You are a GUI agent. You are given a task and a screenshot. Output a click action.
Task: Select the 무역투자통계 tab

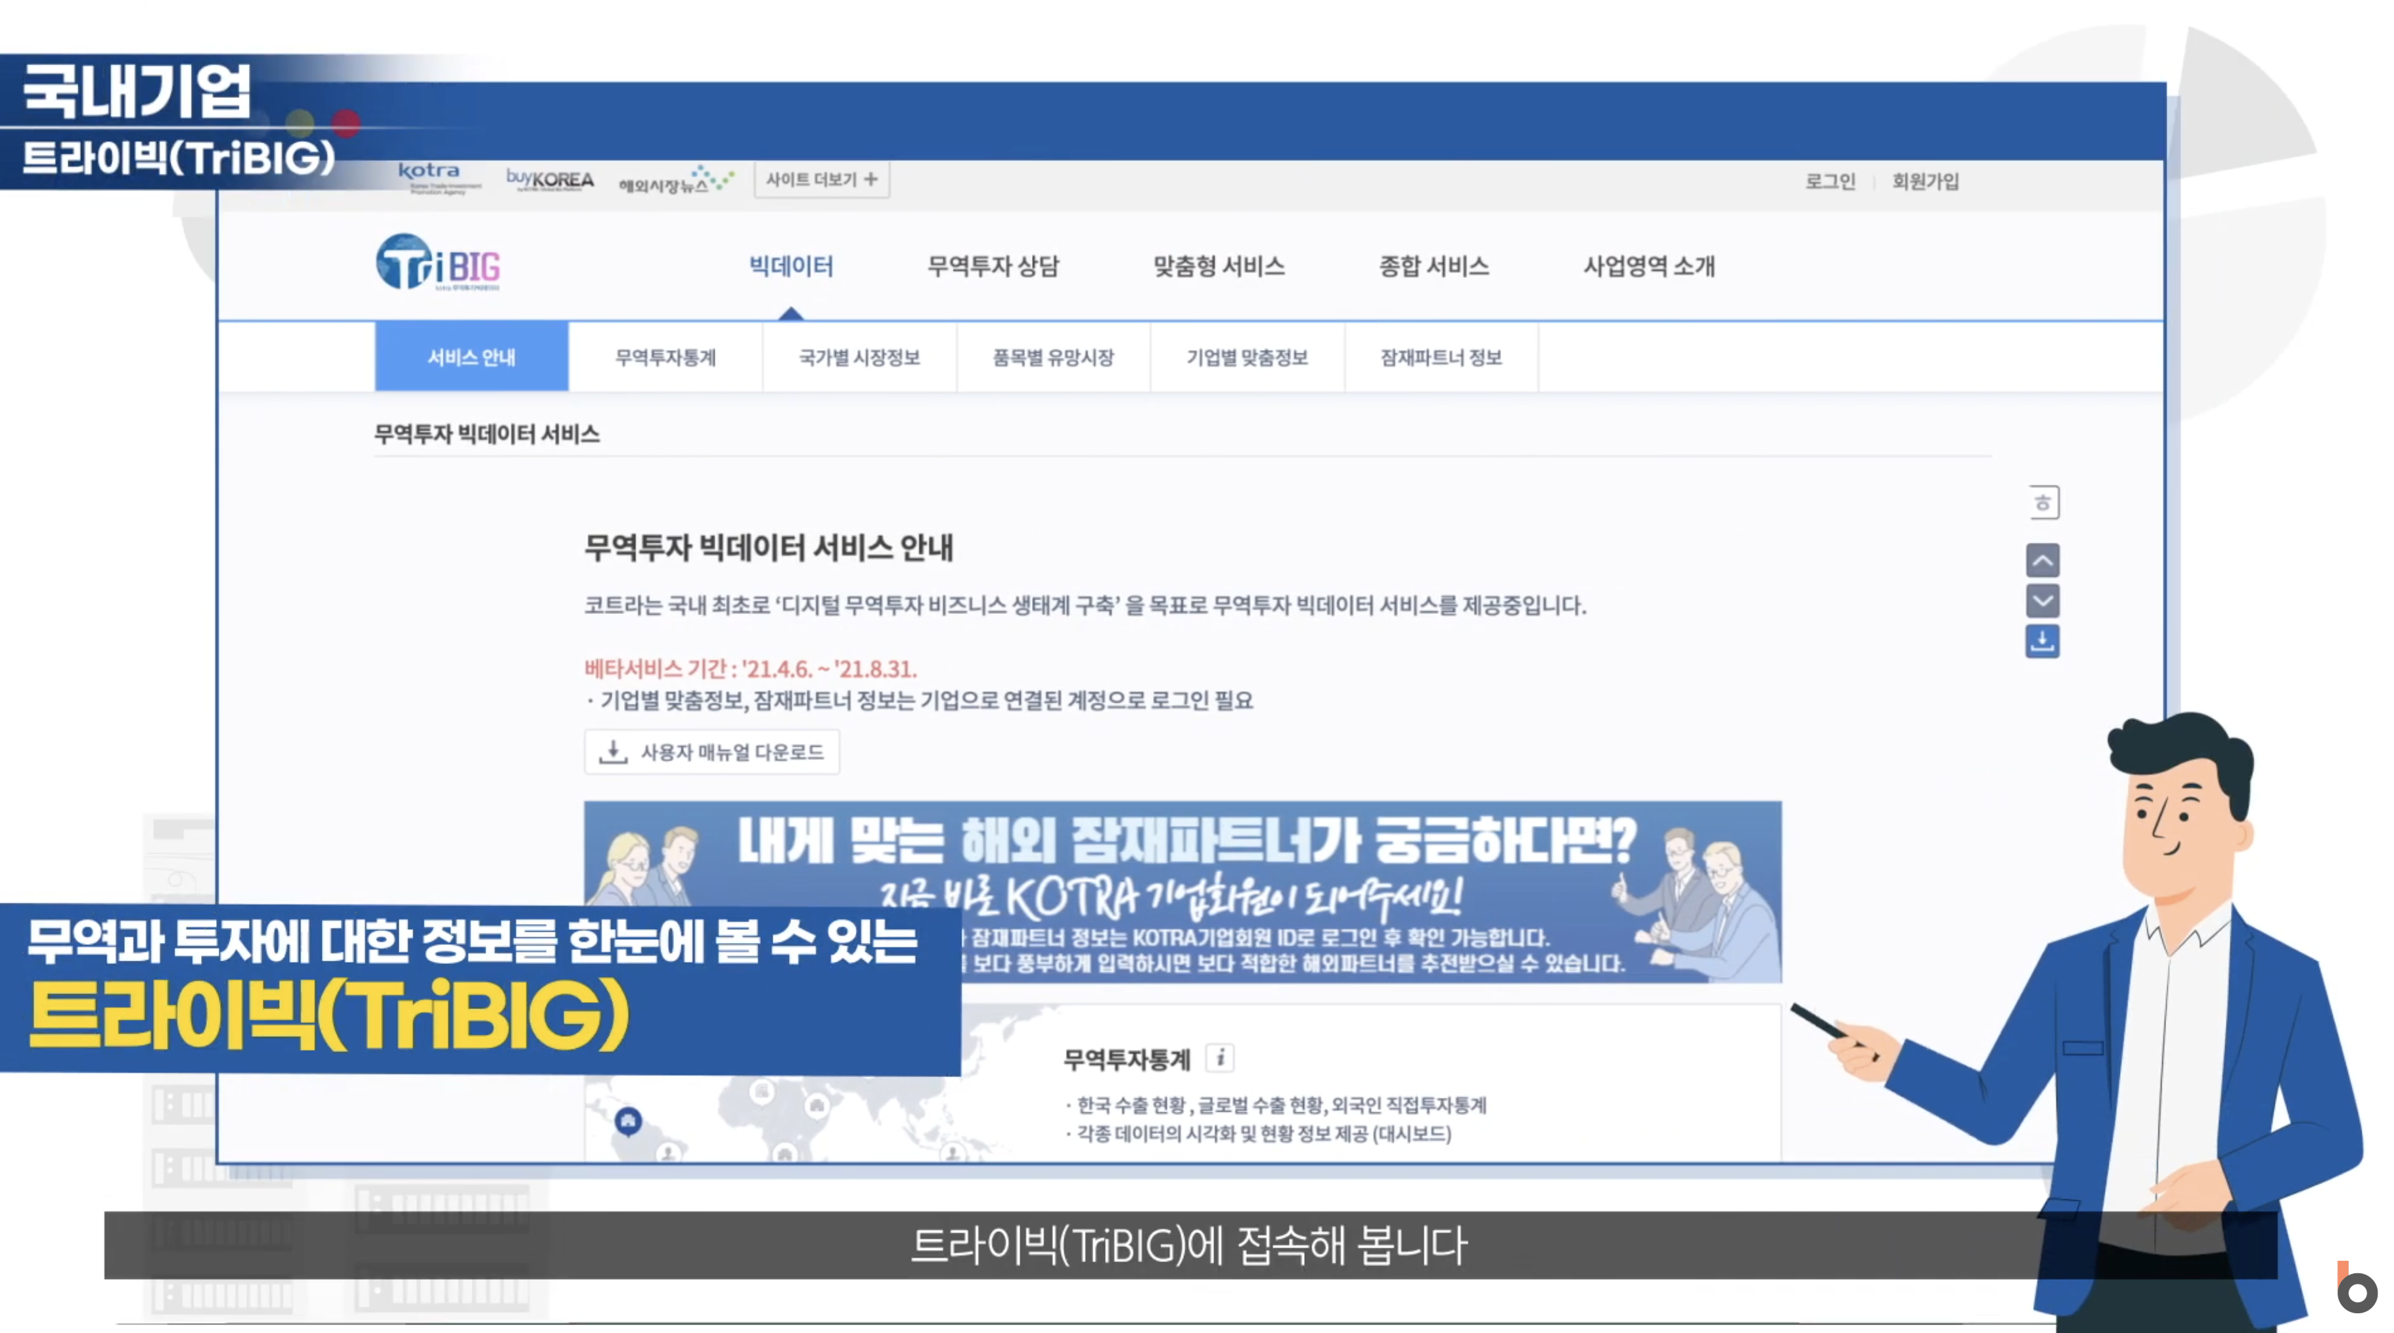pos(666,358)
